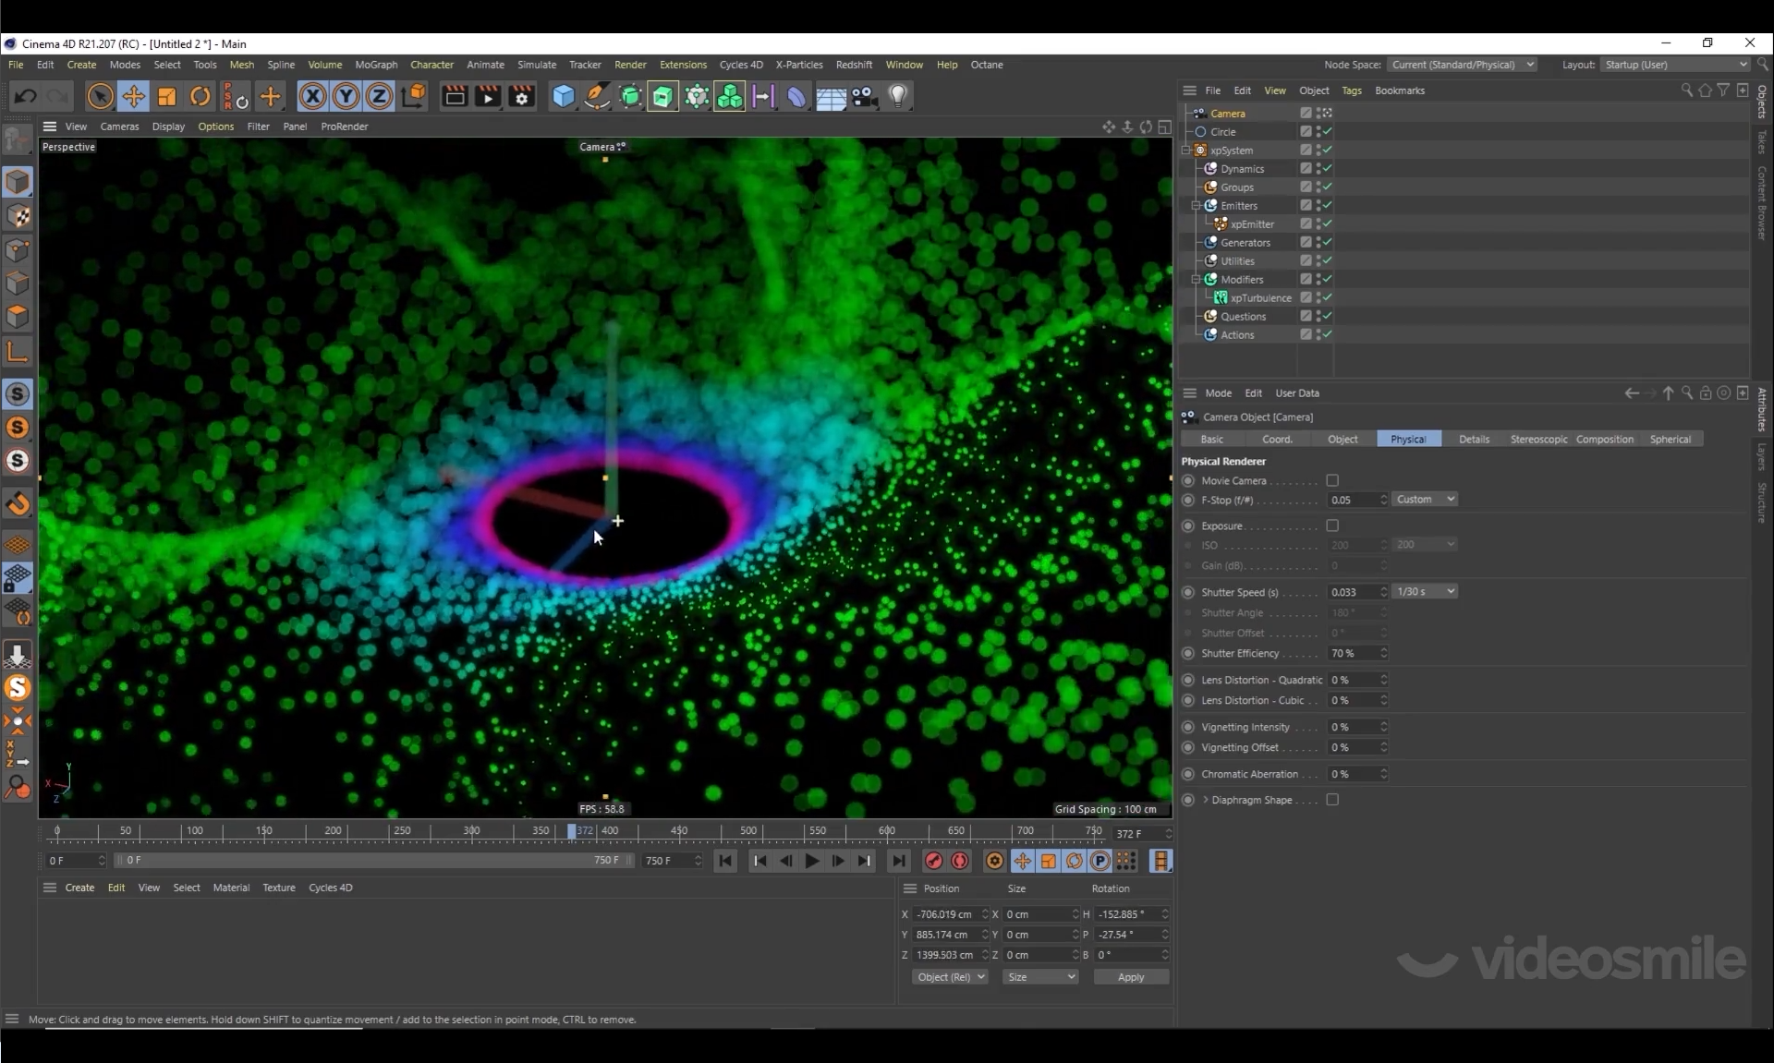
Task: Select the Rotate tool icon
Action: 200,96
